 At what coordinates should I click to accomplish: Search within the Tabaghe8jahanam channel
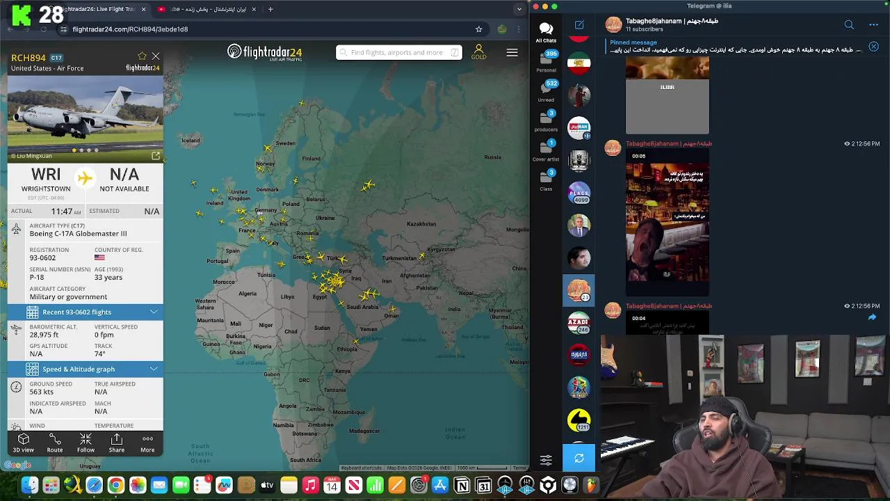849,25
